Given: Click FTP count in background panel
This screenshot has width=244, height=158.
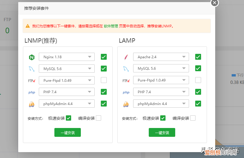Looking at the screenshot, I should coord(7,31).
